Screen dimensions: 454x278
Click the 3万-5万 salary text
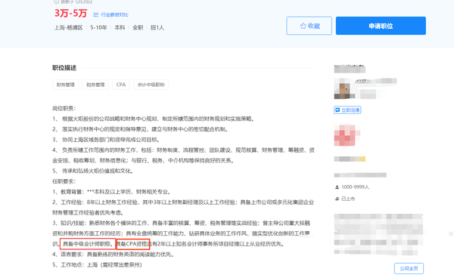tap(70, 14)
